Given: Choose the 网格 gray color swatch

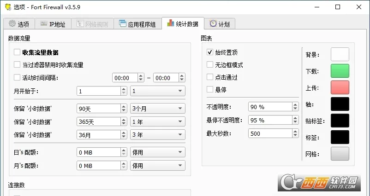Looking at the screenshot, I should pos(340,154).
